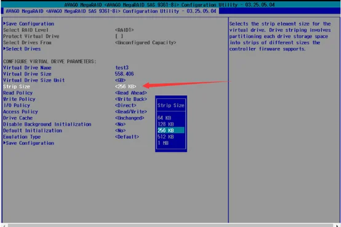The image size is (341, 227).
Task: Select the Read Policy label
Action: pyautogui.click(x=18, y=93)
